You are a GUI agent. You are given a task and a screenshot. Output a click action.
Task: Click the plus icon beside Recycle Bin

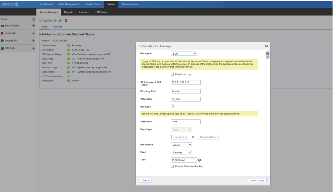33,41
